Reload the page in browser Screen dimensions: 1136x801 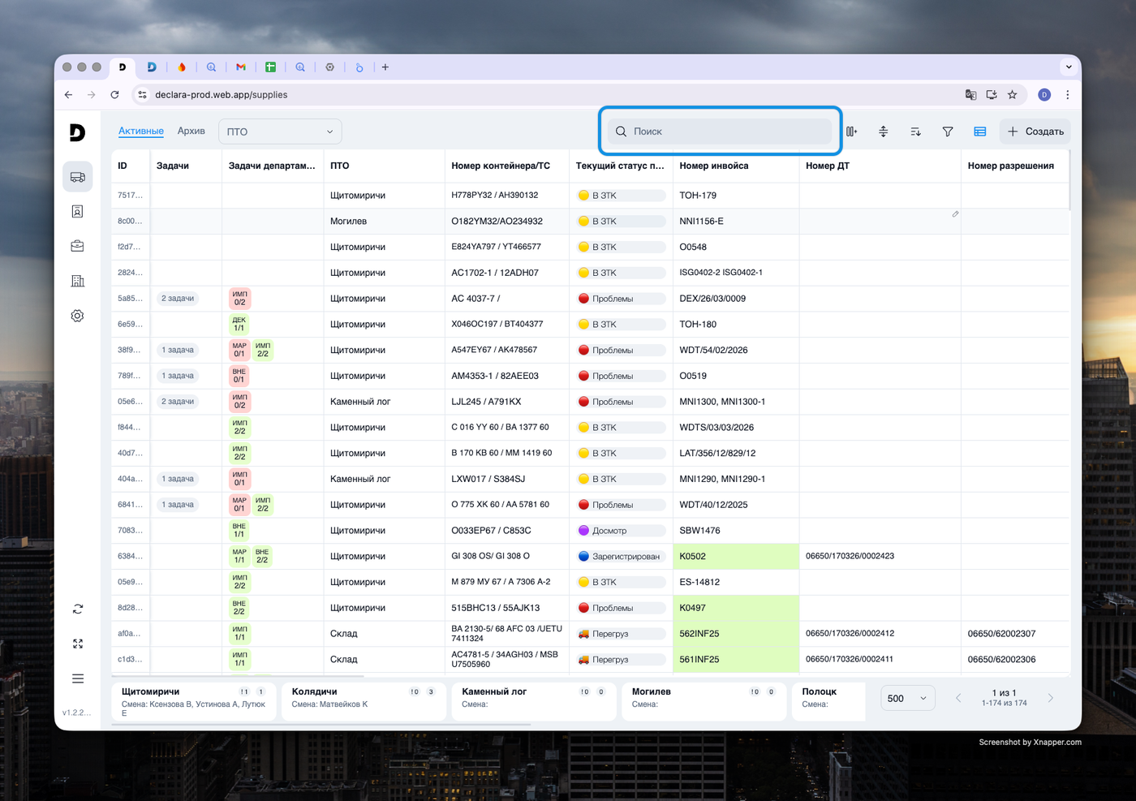point(114,95)
